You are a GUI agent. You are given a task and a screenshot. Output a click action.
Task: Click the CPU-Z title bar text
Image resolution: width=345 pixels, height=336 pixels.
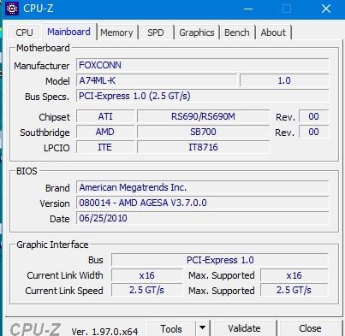pyautogui.click(x=39, y=9)
